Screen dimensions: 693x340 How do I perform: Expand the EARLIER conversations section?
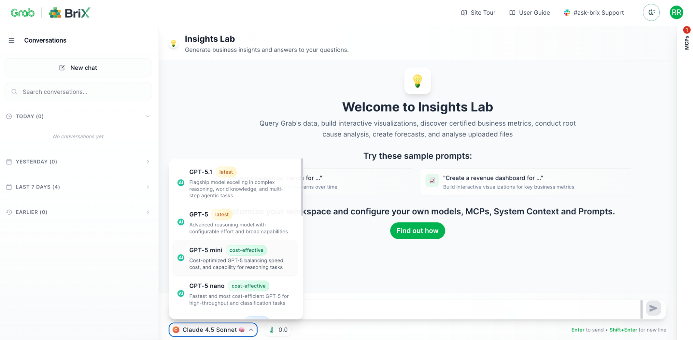click(x=147, y=212)
